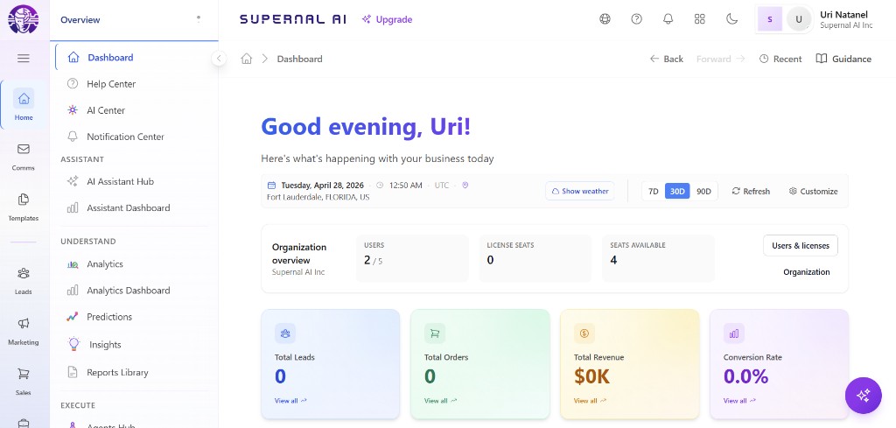Toggle dark mode moon icon
The width and height of the screenshot is (896, 428).
click(x=731, y=19)
